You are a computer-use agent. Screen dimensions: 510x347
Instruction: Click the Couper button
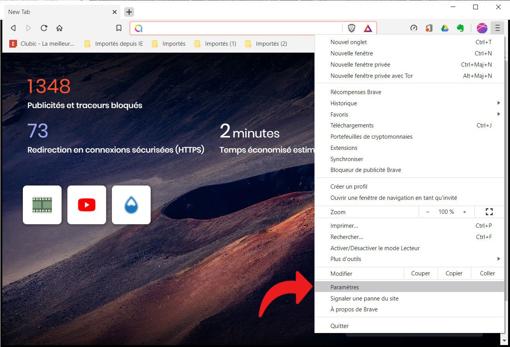(x=421, y=273)
